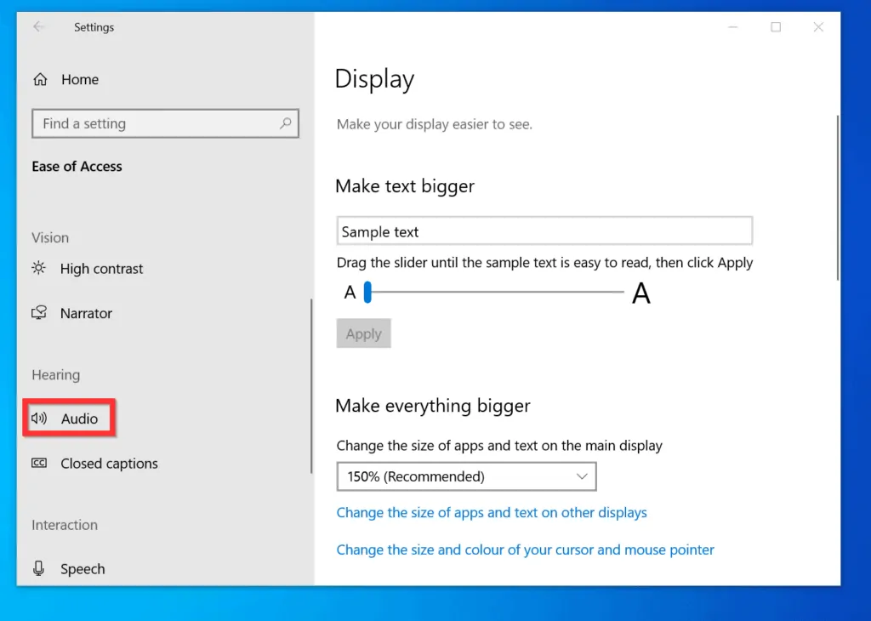871x621 pixels.
Task: Select High contrast settings
Action: coord(101,269)
